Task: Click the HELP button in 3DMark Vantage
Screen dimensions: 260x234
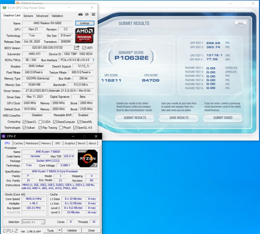Action: (240, 23)
